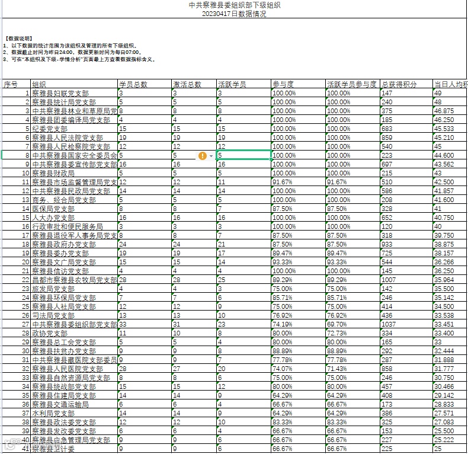Image resolution: width=468 pixels, height=454 pixels.
Task: Select the daily average cell 46.875
Action: [x=450, y=111]
